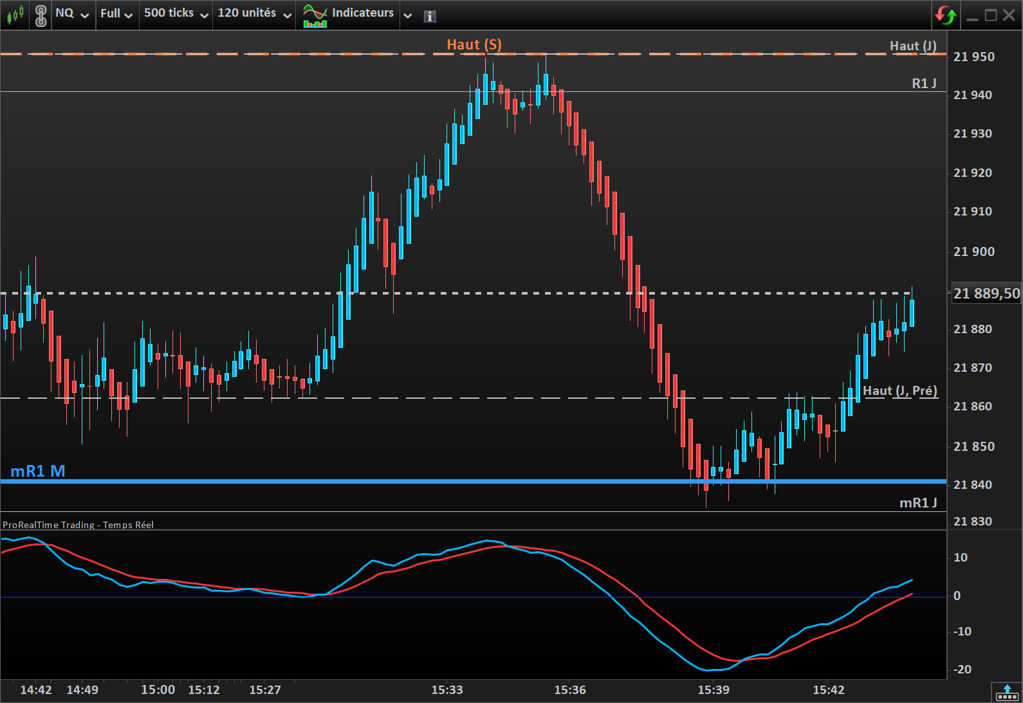The image size is (1023, 703).
Task: Open the candlestick chart style menu
Action: point(15,14)
